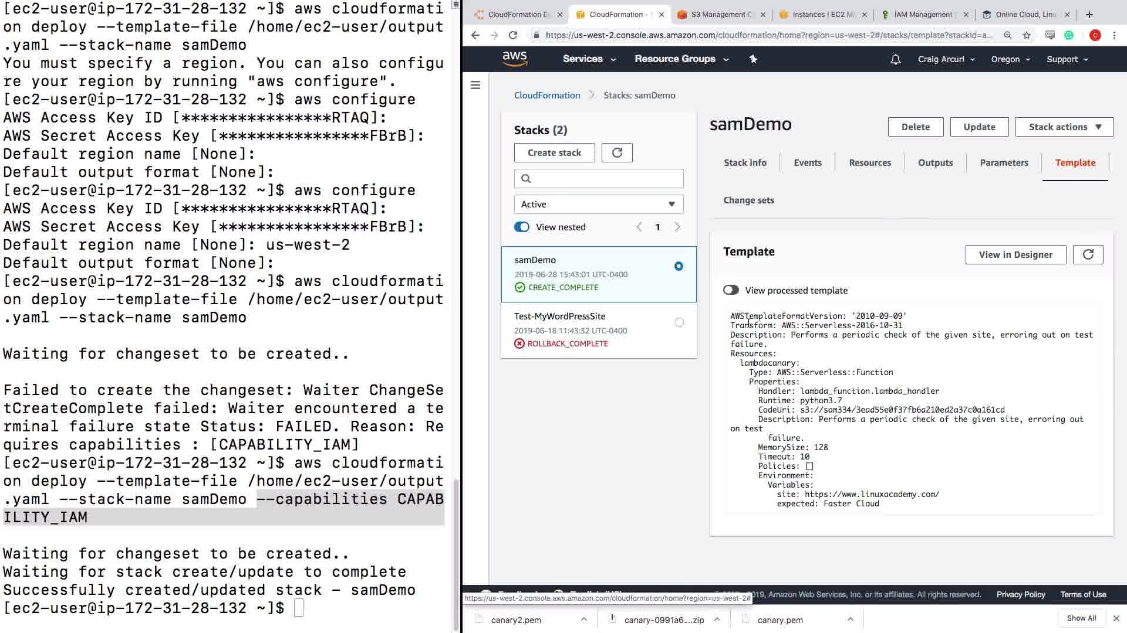Go to next stacks page arrow
Image resolution: width=1127 pixels, height=633 pixels.
pos(677,227)
